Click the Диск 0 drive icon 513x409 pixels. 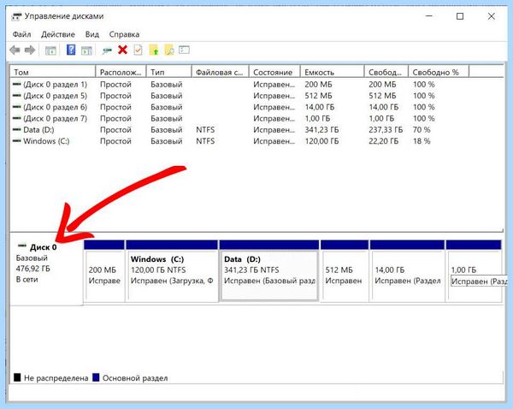tap(22, 246)
